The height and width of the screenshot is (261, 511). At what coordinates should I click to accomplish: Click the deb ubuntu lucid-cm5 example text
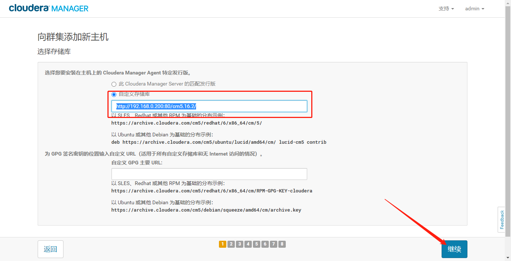pos(219,142)
